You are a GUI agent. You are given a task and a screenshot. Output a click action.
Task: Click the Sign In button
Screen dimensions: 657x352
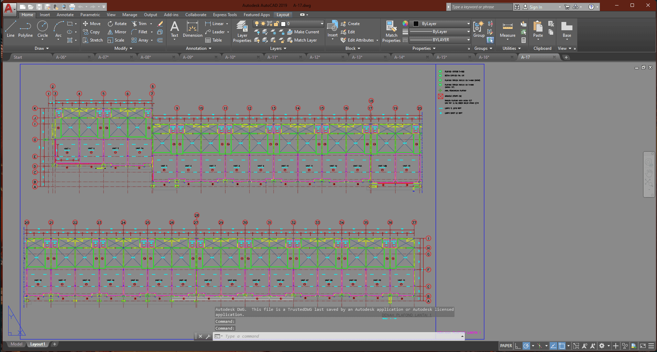pos(535,7)
